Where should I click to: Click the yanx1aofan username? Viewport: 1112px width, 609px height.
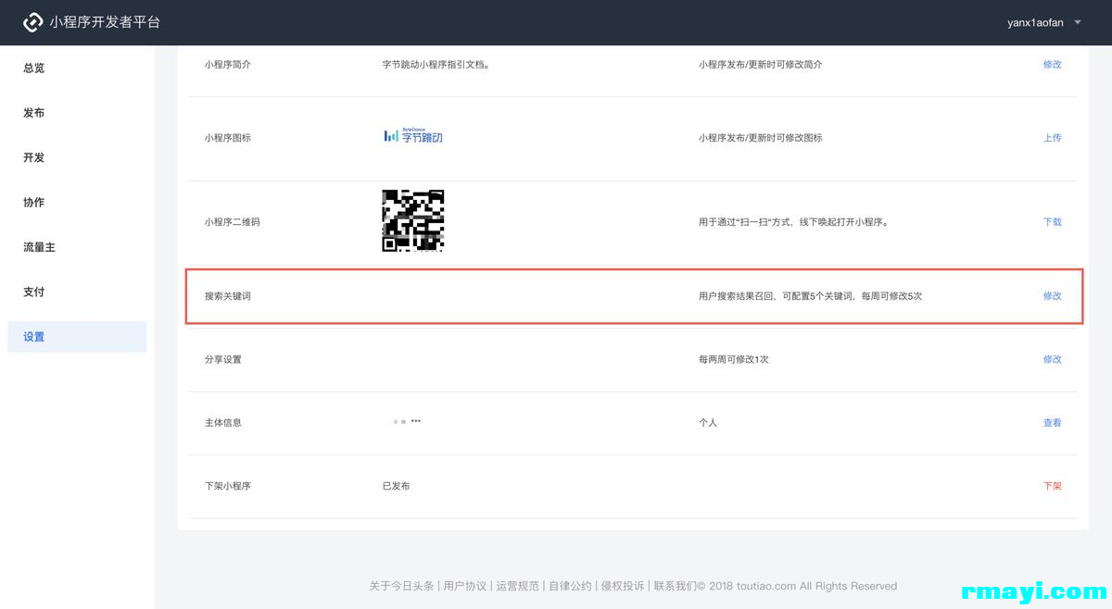point(1035,22)
